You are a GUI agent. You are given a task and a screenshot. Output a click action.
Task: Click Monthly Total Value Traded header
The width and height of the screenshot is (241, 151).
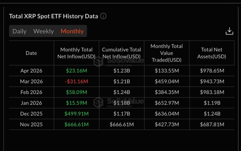[166, 53]
